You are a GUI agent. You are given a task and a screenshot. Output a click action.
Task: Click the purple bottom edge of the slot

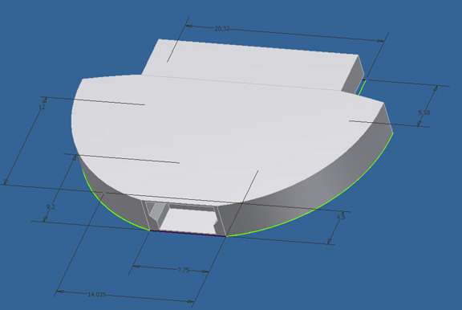point(188,234)
